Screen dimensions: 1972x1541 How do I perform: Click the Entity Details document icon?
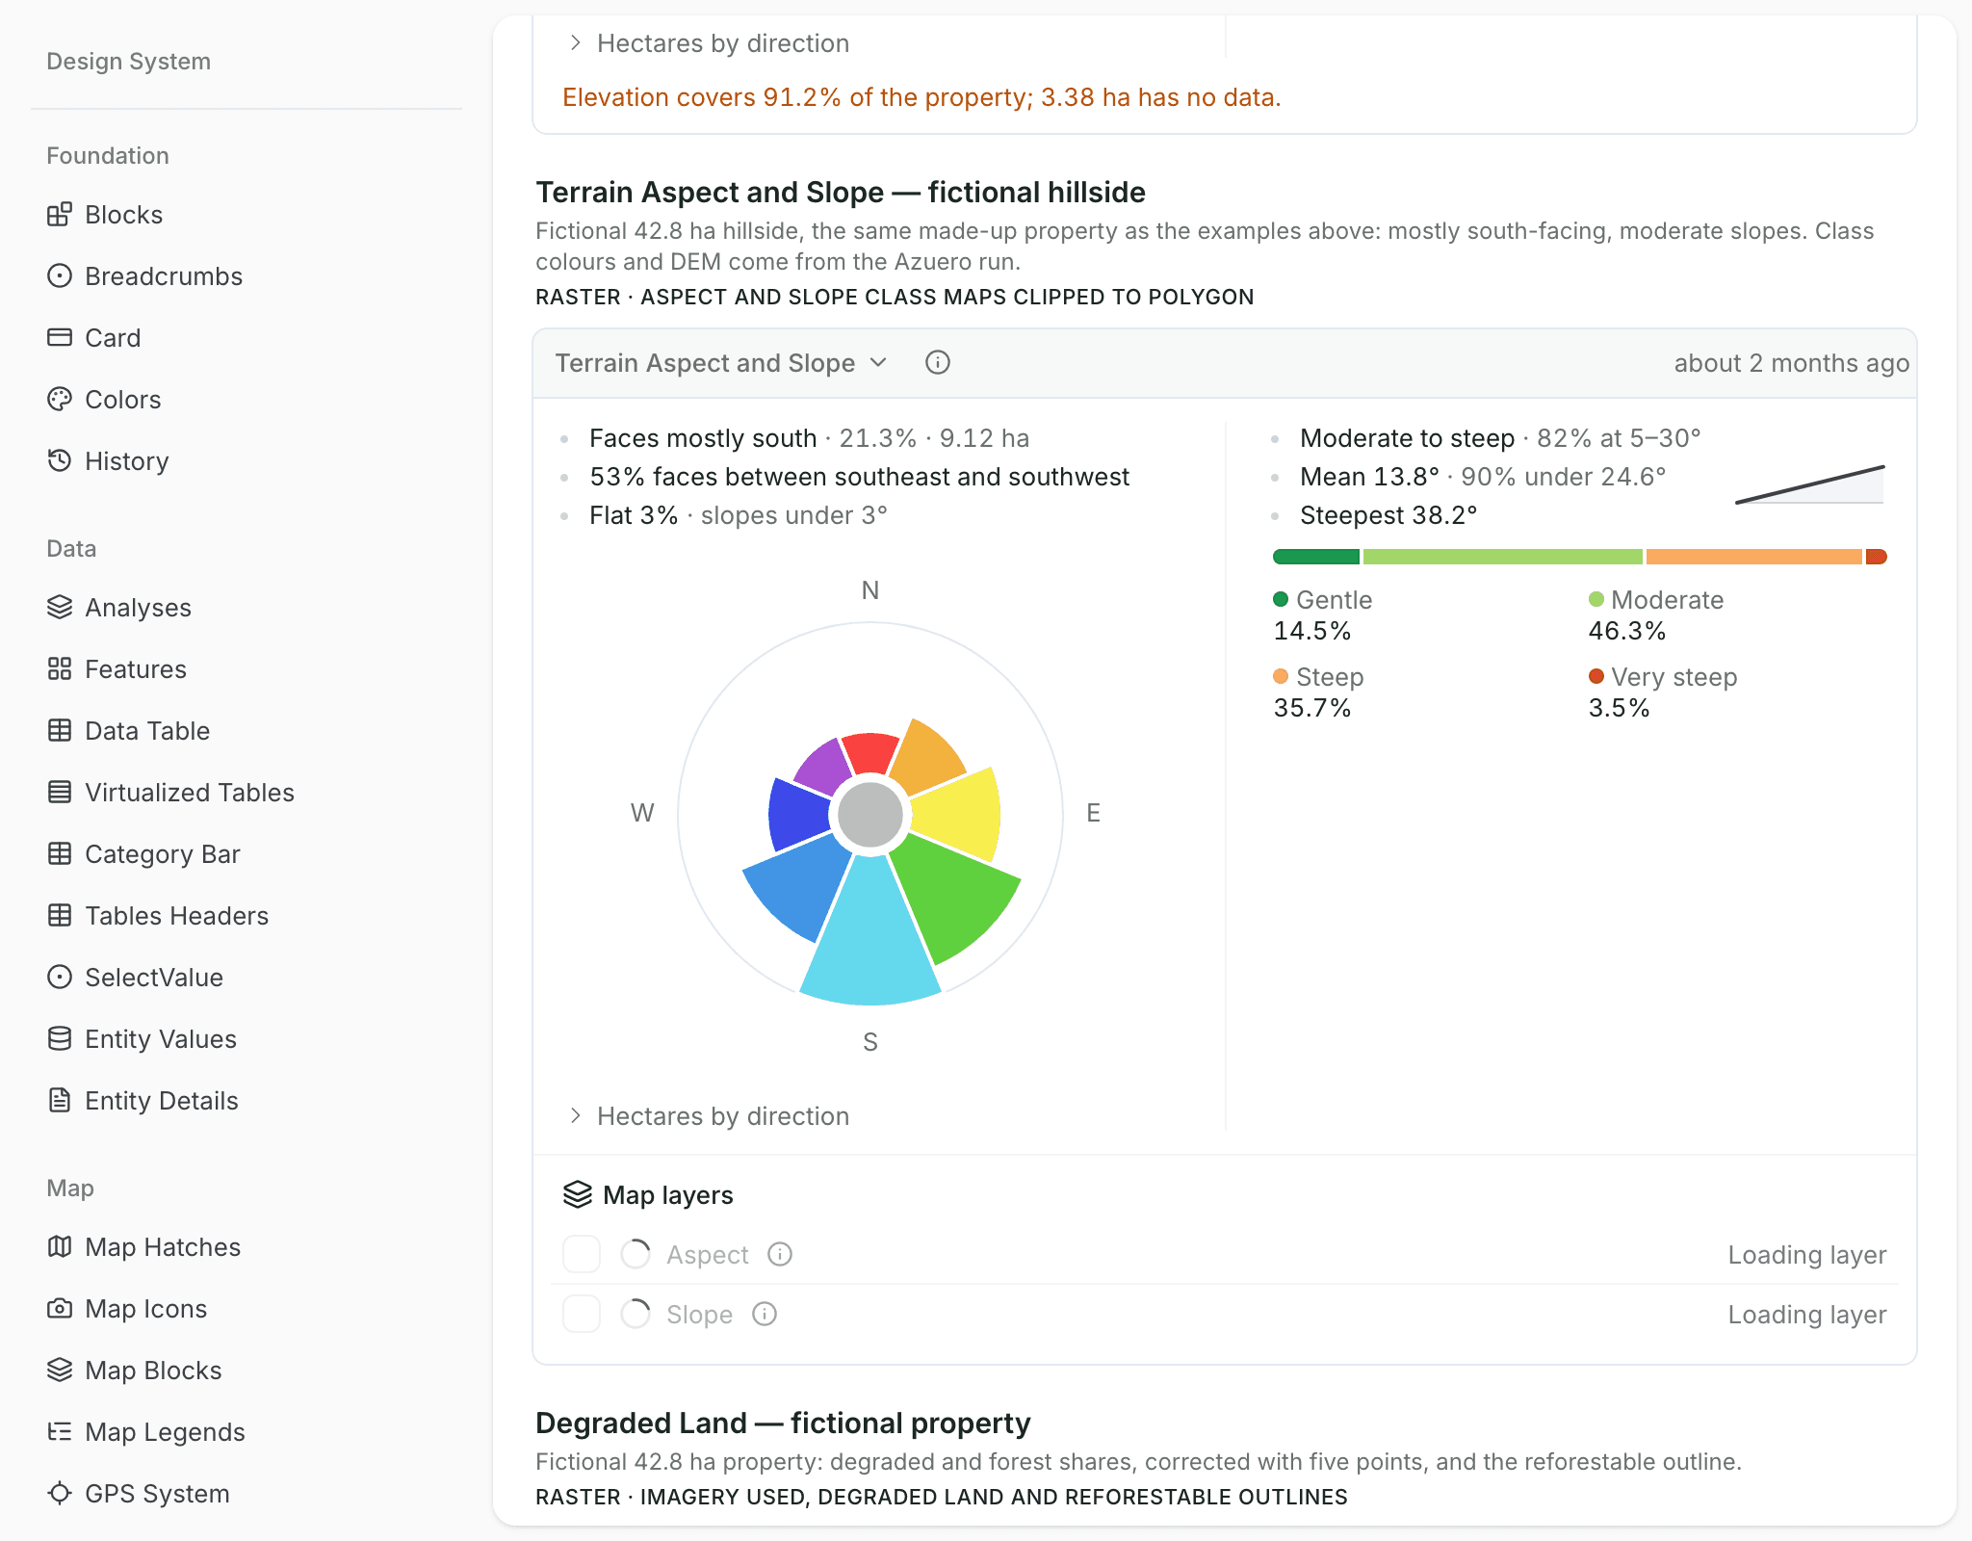coord(60,1100)
